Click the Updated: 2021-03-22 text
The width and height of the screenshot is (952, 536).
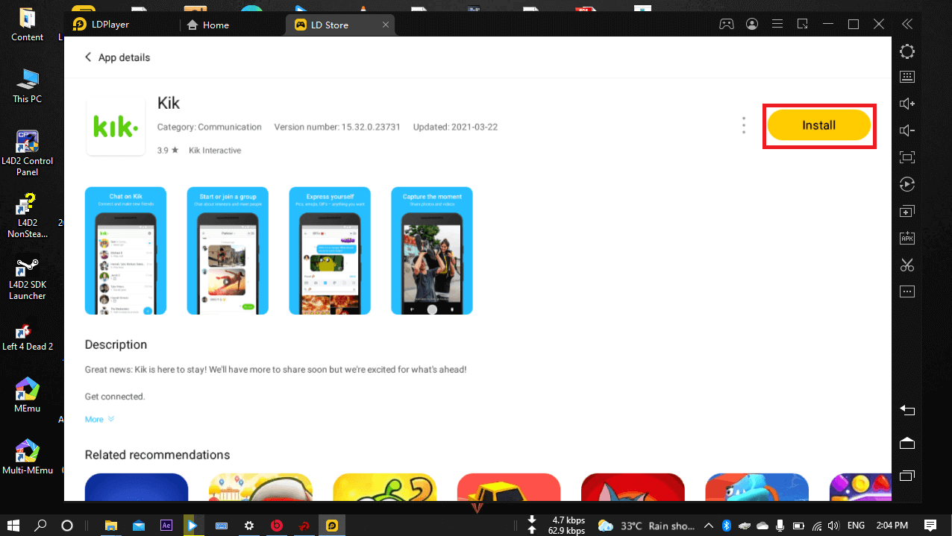point(455,127)
